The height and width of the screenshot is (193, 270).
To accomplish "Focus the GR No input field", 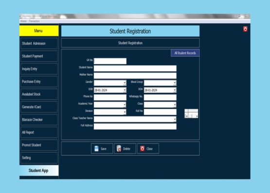I will click(110, 61).
